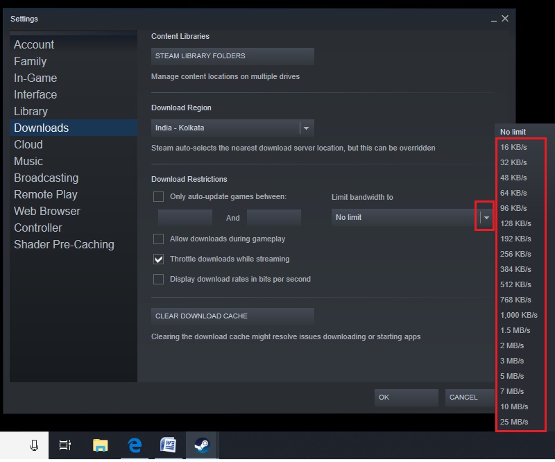Choose 32 KB/s bandwidth limit
The image size is (555, 462).
(513, 162)
